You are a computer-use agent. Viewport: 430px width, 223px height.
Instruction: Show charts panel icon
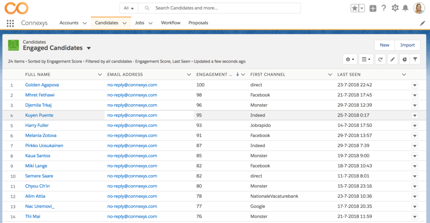pos(404,59)
